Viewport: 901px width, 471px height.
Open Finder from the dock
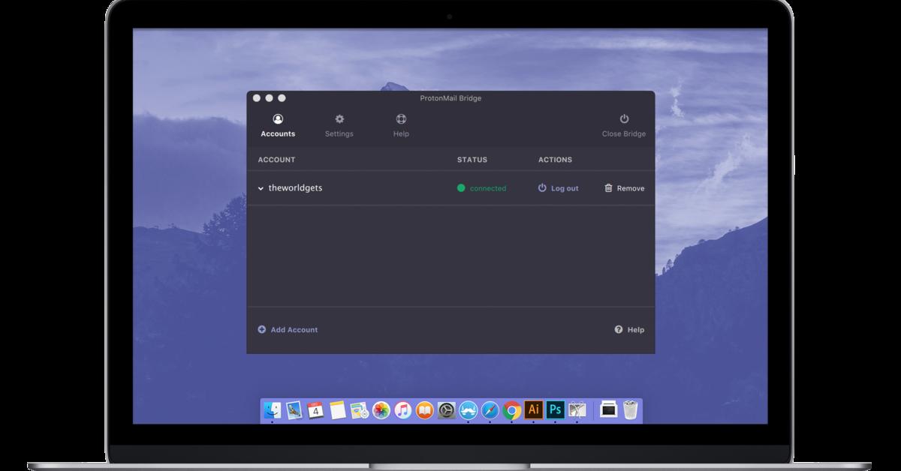point(272,410)
